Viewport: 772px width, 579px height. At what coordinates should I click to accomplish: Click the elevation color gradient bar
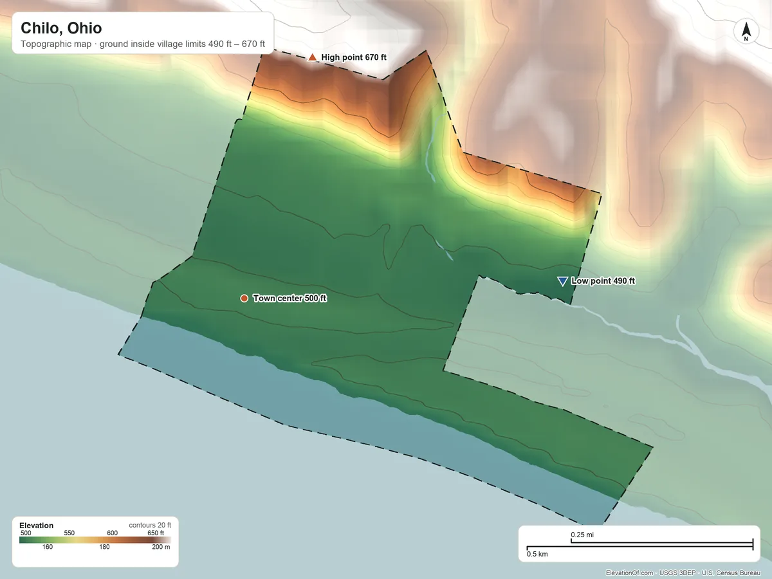click(x=95, y=540)
